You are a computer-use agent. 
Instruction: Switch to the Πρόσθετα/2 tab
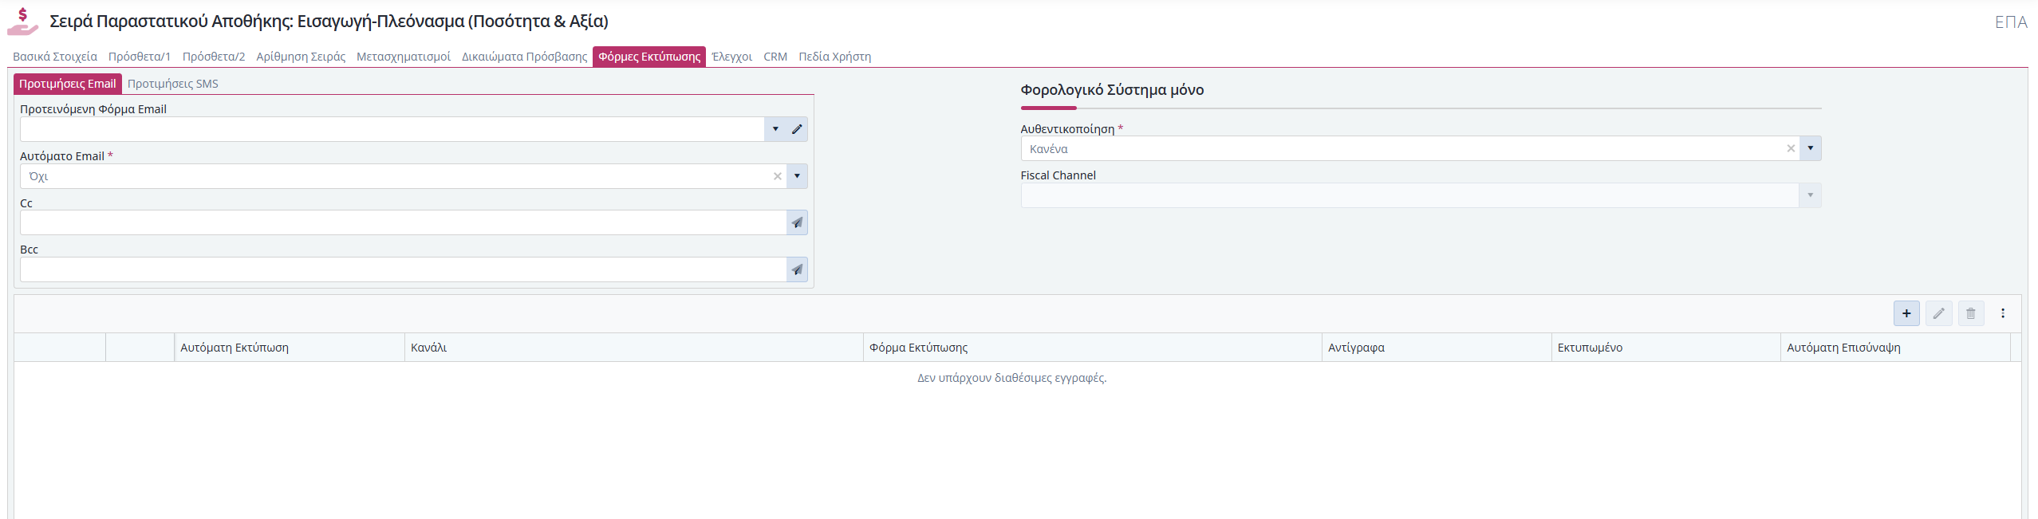coord(214,57)
